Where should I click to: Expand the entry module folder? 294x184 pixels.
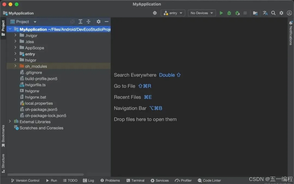[x=15, y=54]
